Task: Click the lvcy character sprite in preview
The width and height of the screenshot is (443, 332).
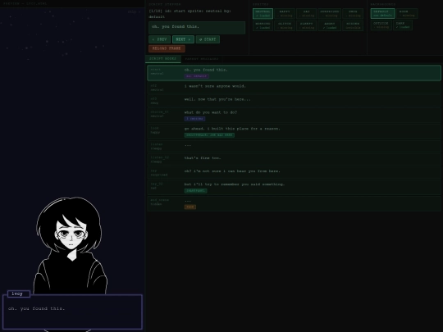Action: click(70, 246)
